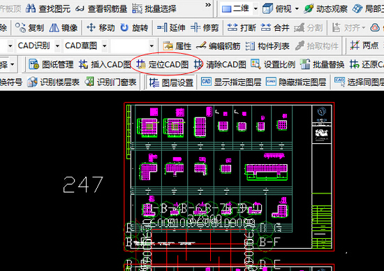This screenshot has width=384, height=271.
Task: Click 编辑钢筋 edit rebar tool
Action: 219,46
